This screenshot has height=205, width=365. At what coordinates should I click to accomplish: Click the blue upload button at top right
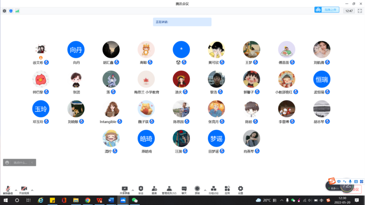pyautogui.click(x=327, y=10)
